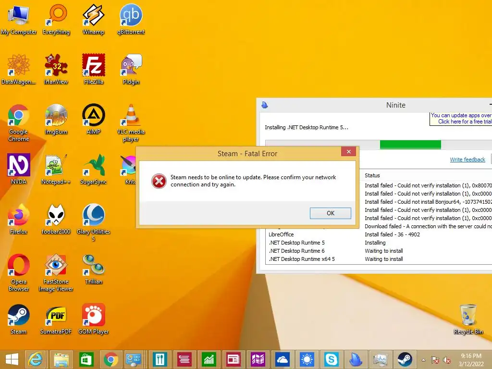This screenshot has width=492, height=369.
Task: Select the Google Chrome desktop shortcut
Action: pyautogui.click(x=19, y=123)
